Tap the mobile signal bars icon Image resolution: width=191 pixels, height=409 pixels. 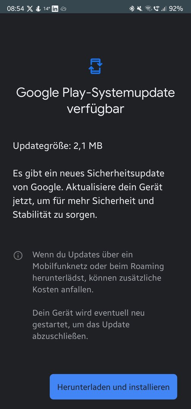tap(164, 9)
